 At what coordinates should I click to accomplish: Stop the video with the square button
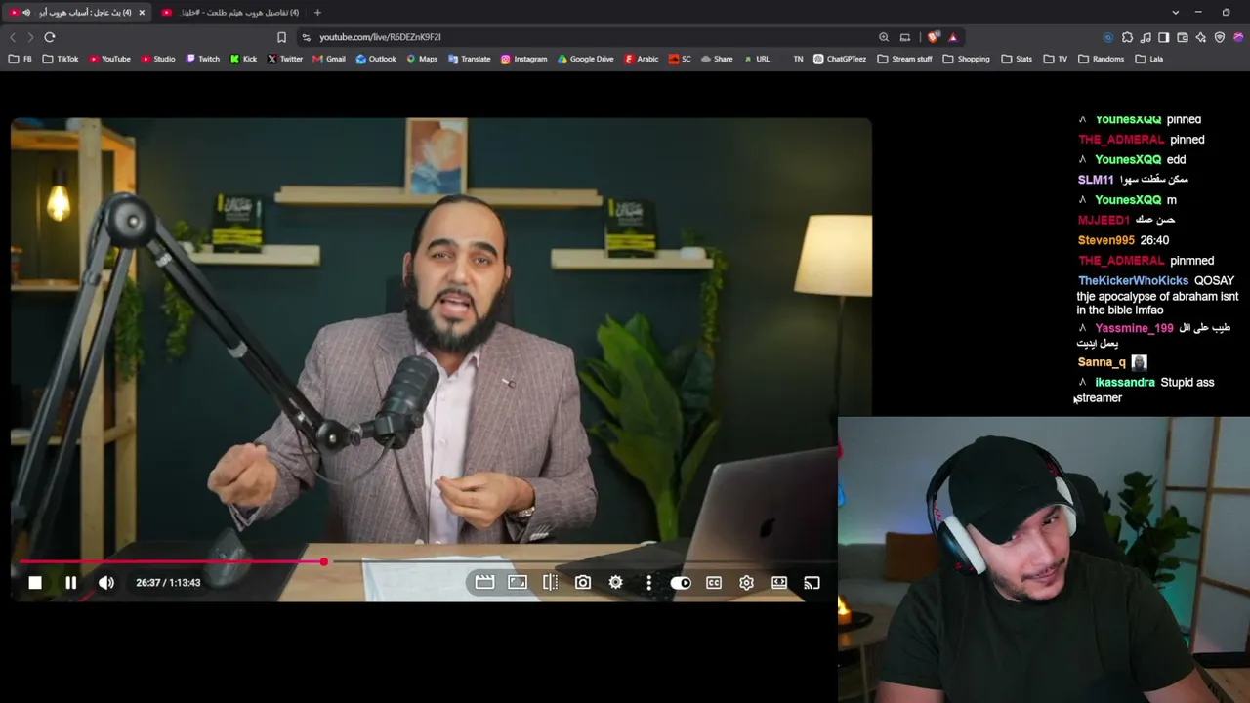click(35, 583)
